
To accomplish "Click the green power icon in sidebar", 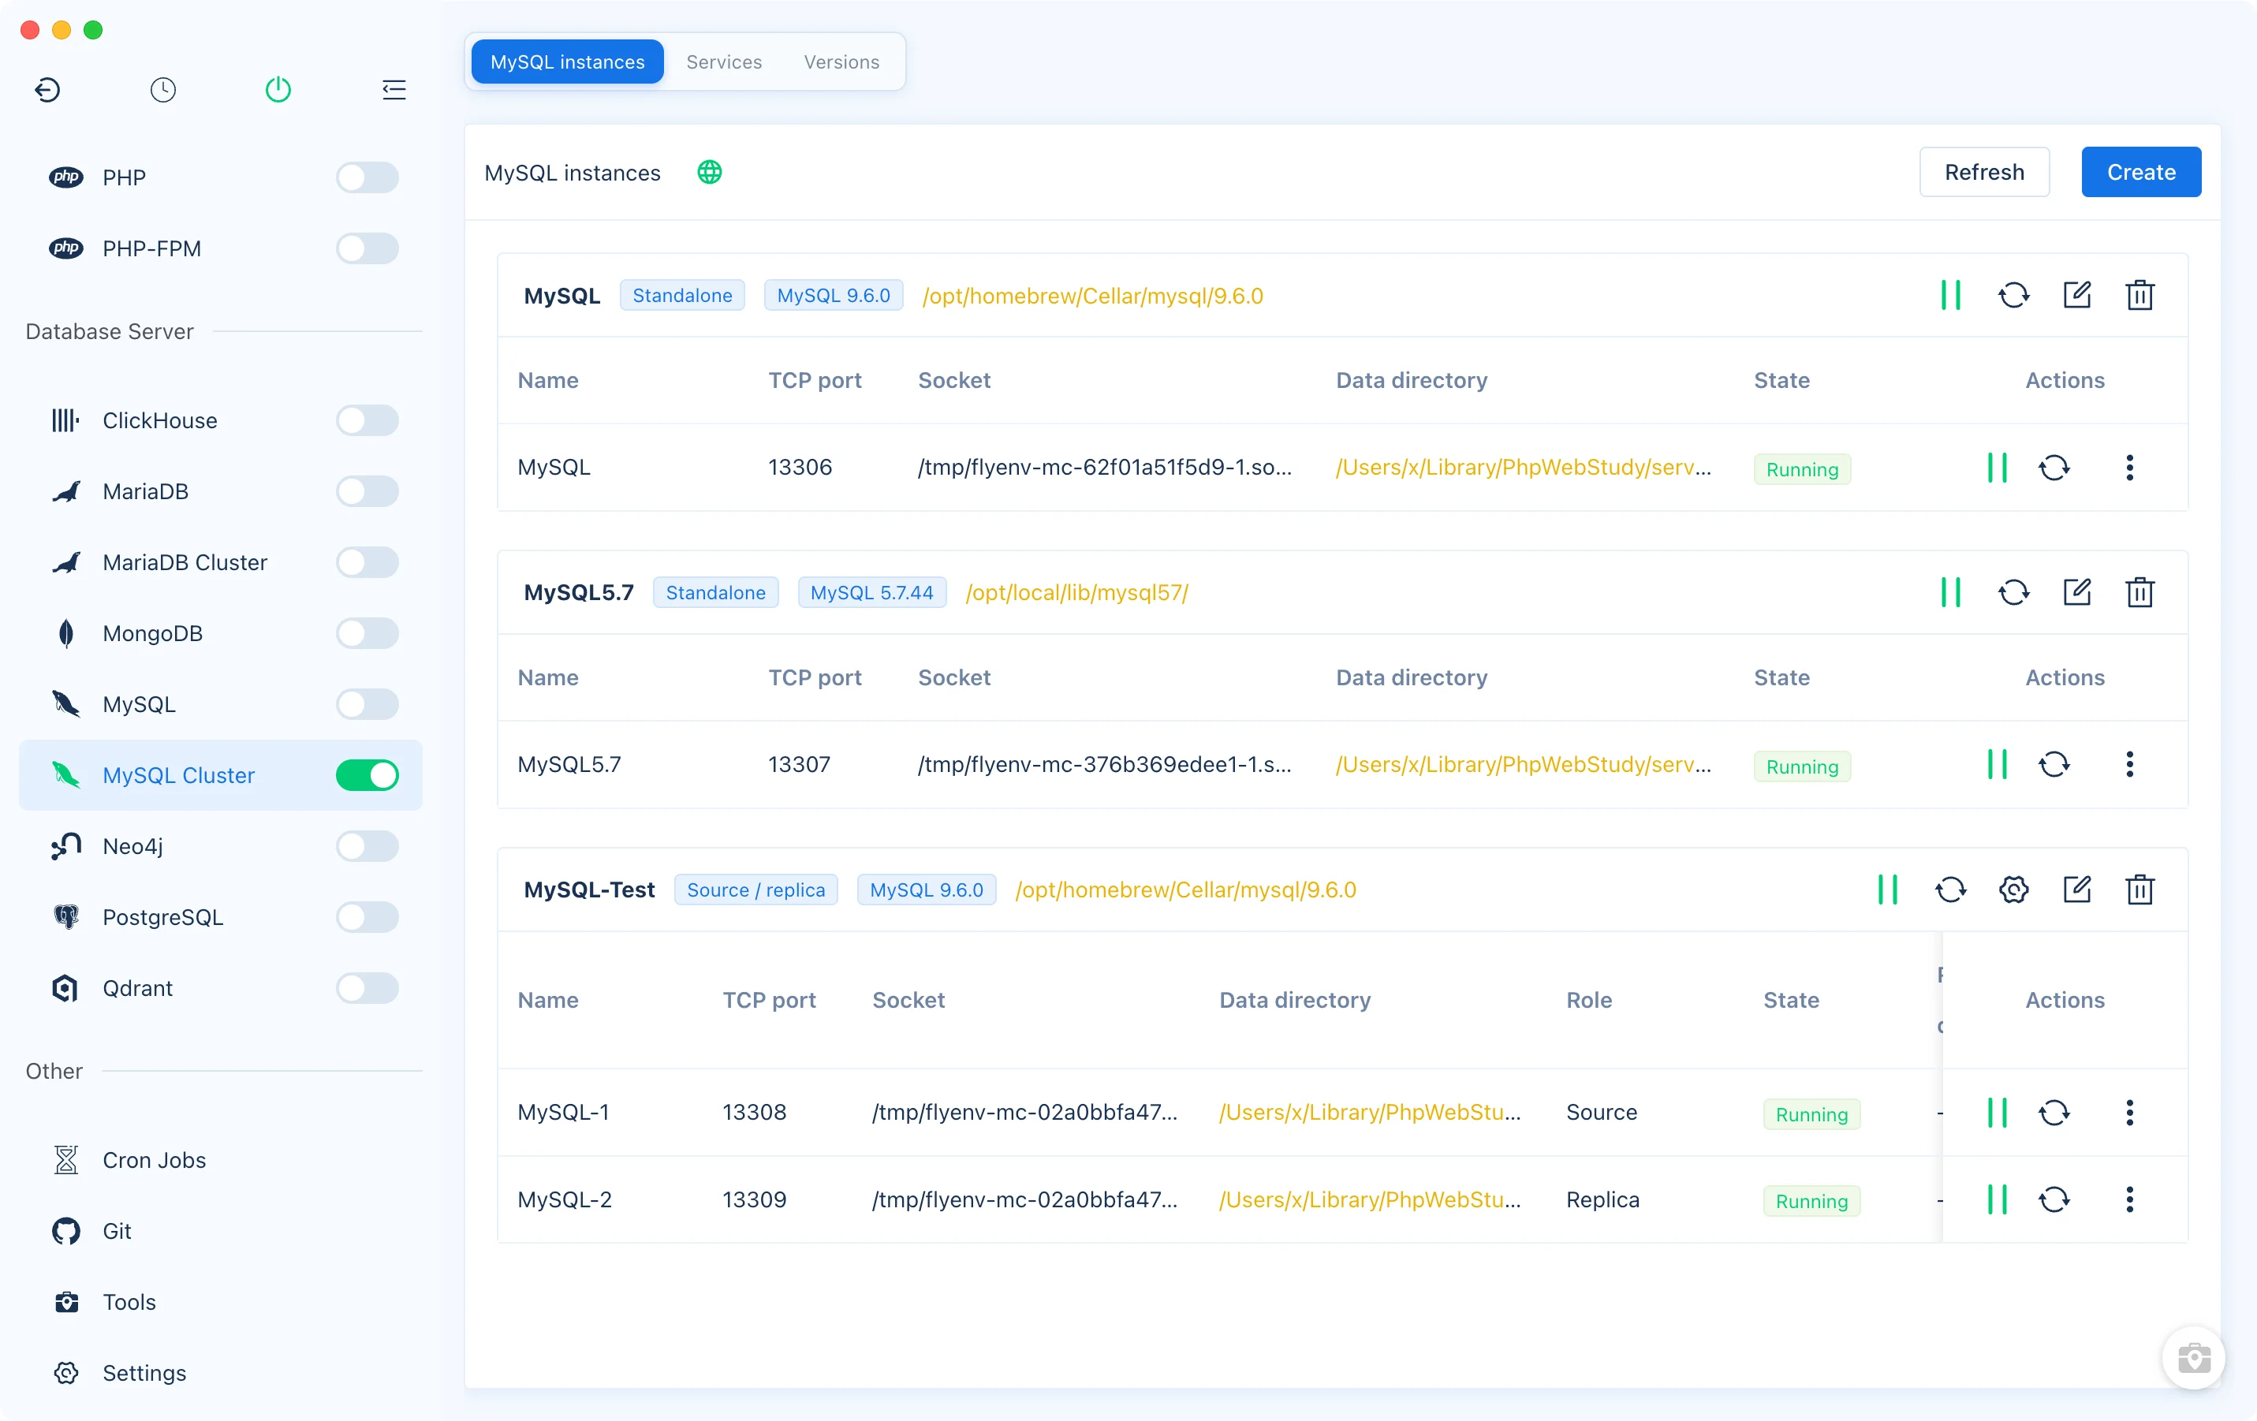I will click(x=278, y=90).
